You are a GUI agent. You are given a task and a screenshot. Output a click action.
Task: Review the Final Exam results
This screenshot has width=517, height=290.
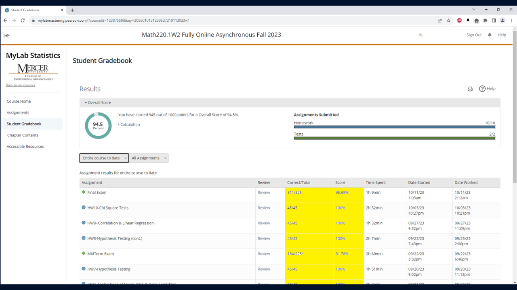[x=264, y=193]
